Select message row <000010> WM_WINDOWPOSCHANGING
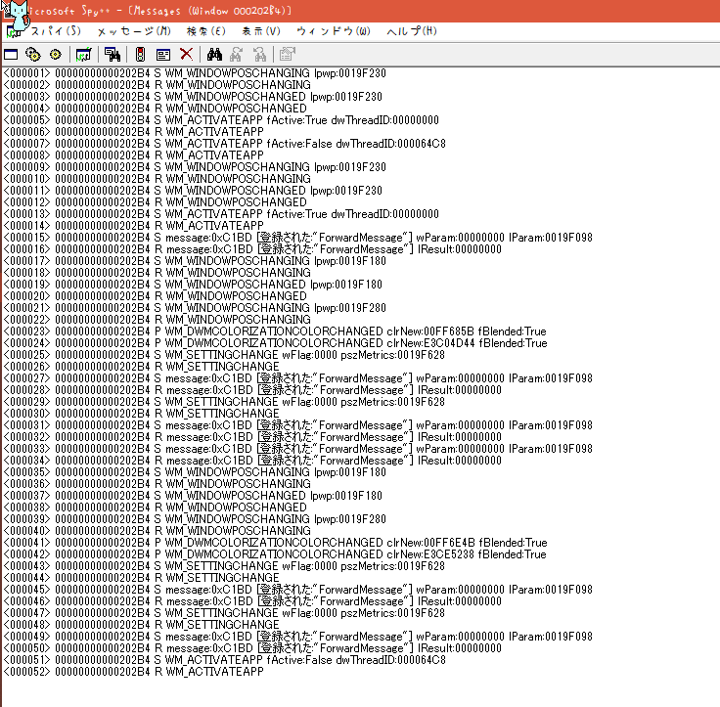The image size is (720, 707). coord(157,179)
